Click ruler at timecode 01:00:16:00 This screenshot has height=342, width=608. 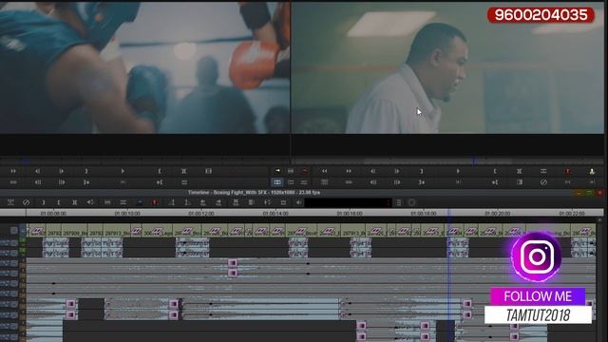[x=350, y=213]
